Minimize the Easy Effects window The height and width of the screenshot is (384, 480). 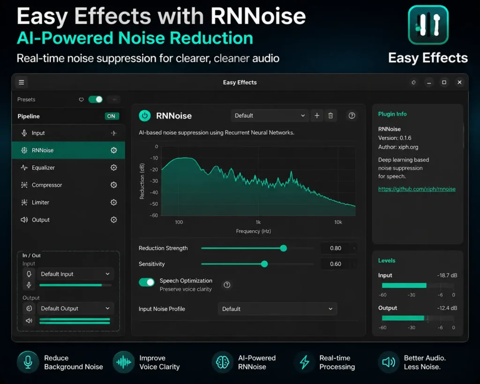pyautogui.click(x=429, y=83)
